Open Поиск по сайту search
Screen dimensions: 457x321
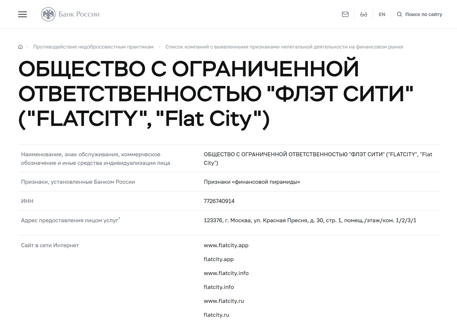pos(424,14)
